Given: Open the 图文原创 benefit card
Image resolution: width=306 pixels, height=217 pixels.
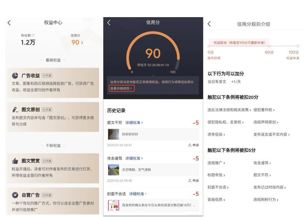Looking at the screenshot, I should pyautogui.click(x=53, y=117).
